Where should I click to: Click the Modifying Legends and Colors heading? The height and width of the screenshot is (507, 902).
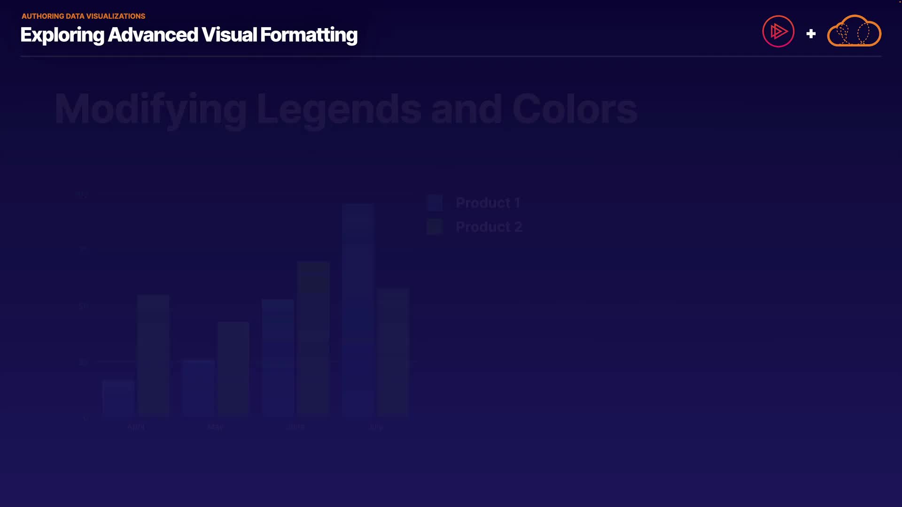click(x=346, y=109)
